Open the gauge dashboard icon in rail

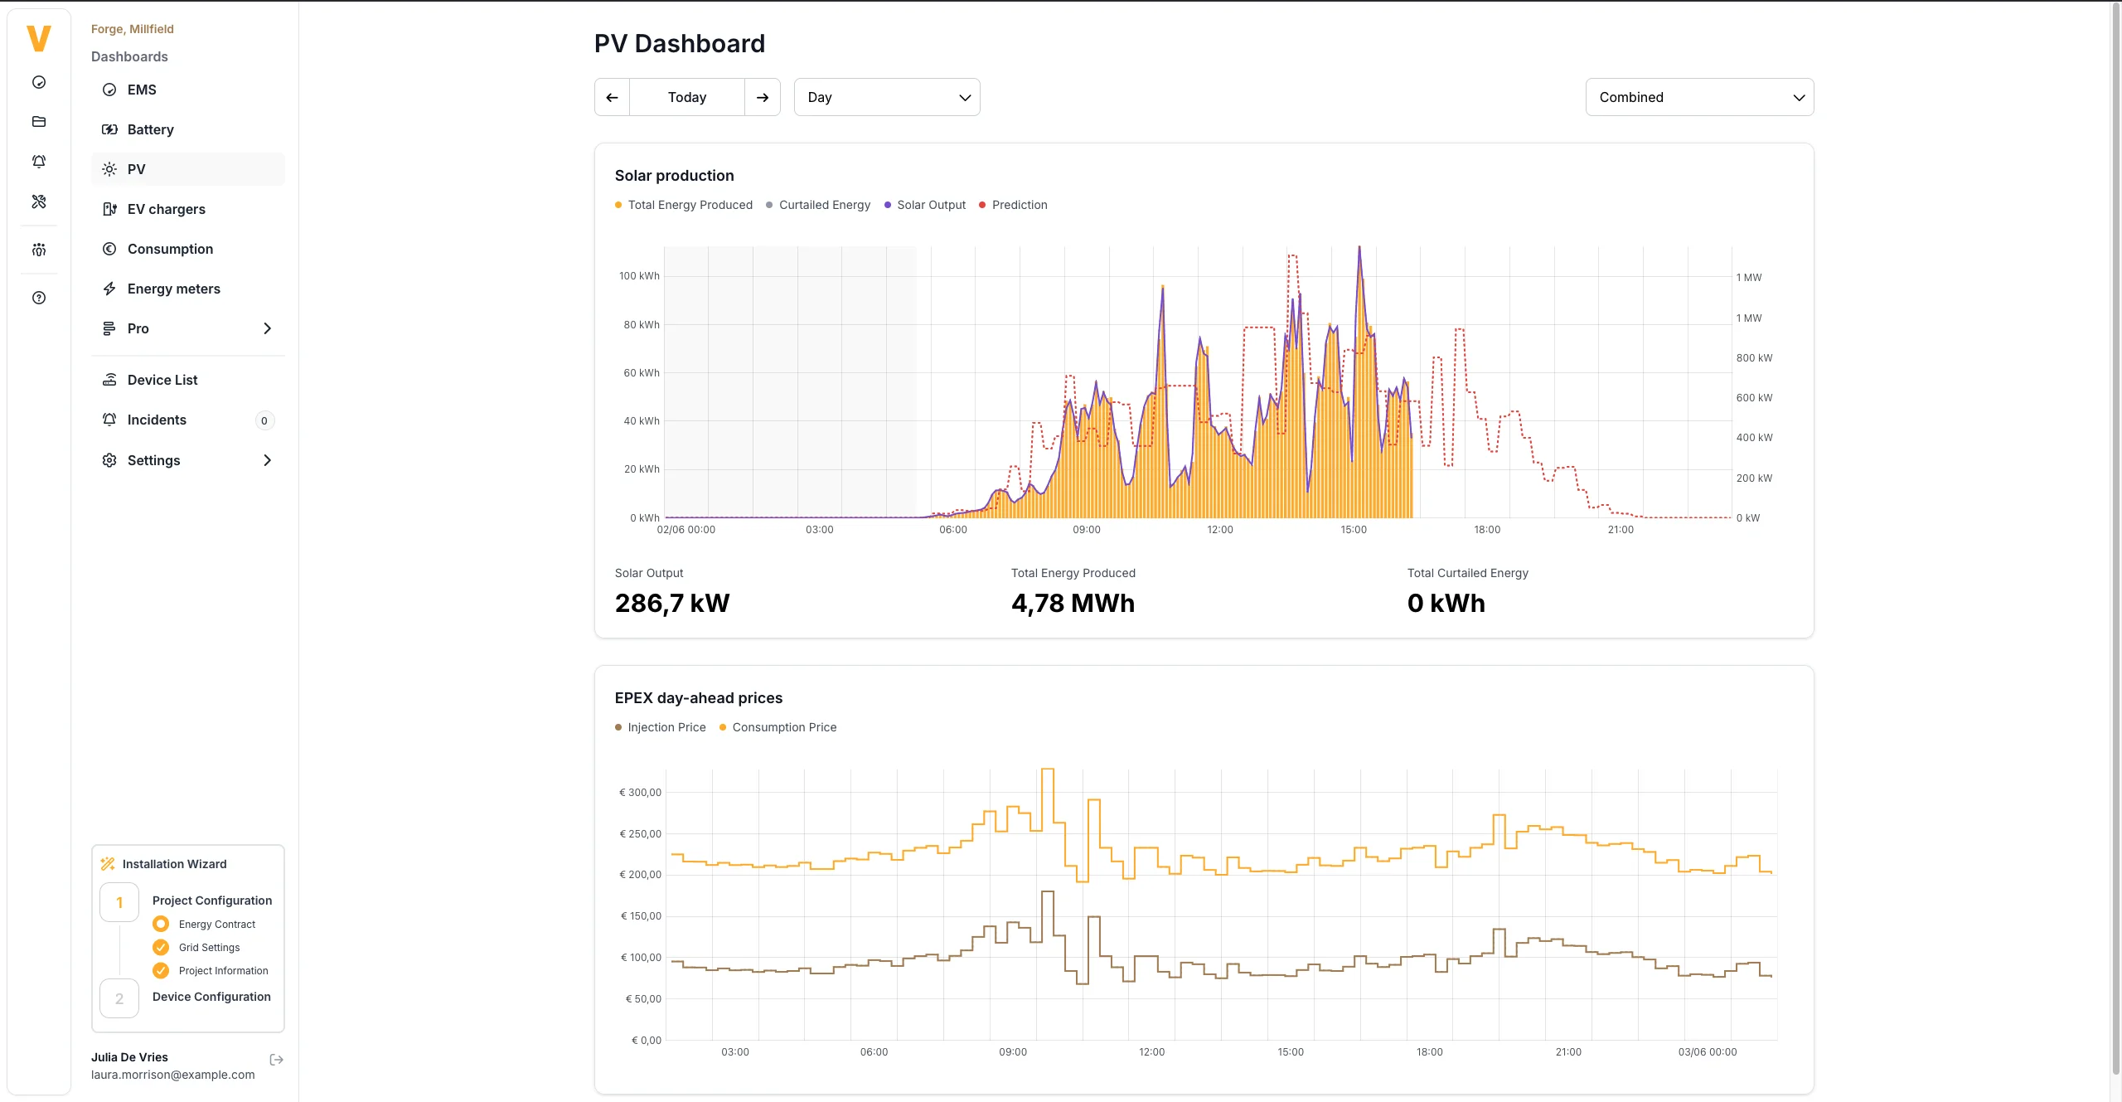(x=39, y=82)
